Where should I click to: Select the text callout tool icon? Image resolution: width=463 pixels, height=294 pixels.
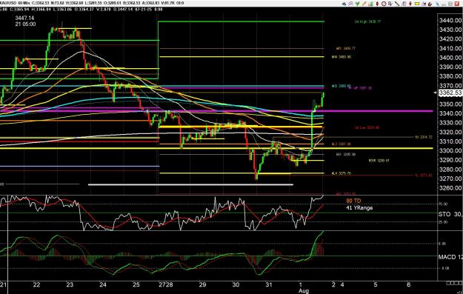point(390,4)
